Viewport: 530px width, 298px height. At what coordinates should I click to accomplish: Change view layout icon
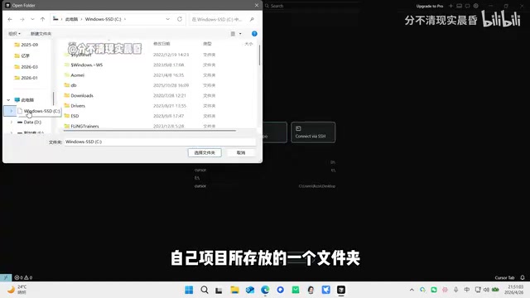click(x=233, y=34)
